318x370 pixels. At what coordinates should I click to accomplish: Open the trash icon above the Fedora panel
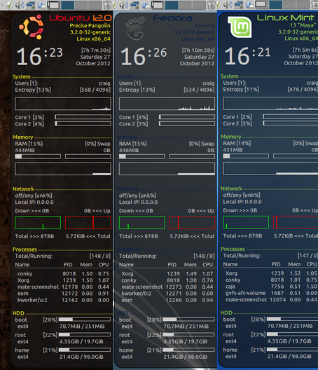tap(212, 5)
